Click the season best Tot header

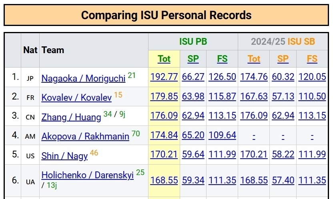(x=254, y=59)
